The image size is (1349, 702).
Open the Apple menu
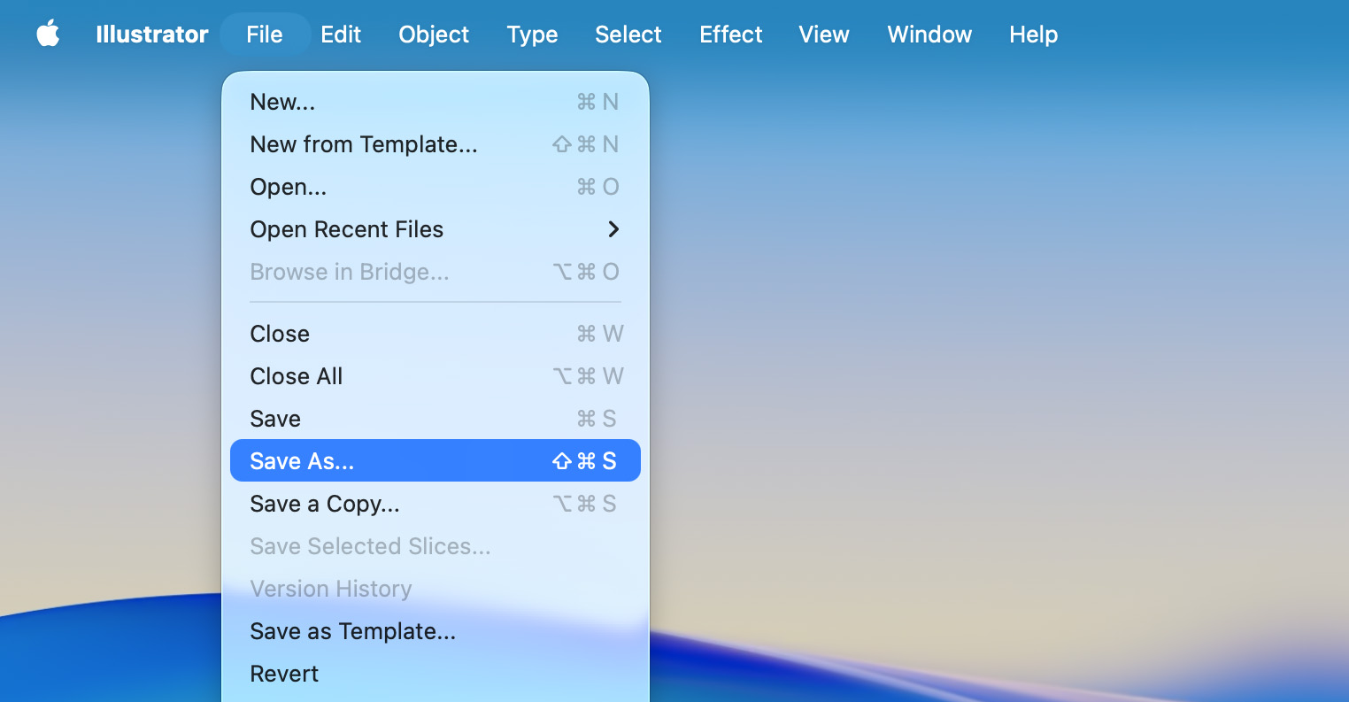(48, 35)
